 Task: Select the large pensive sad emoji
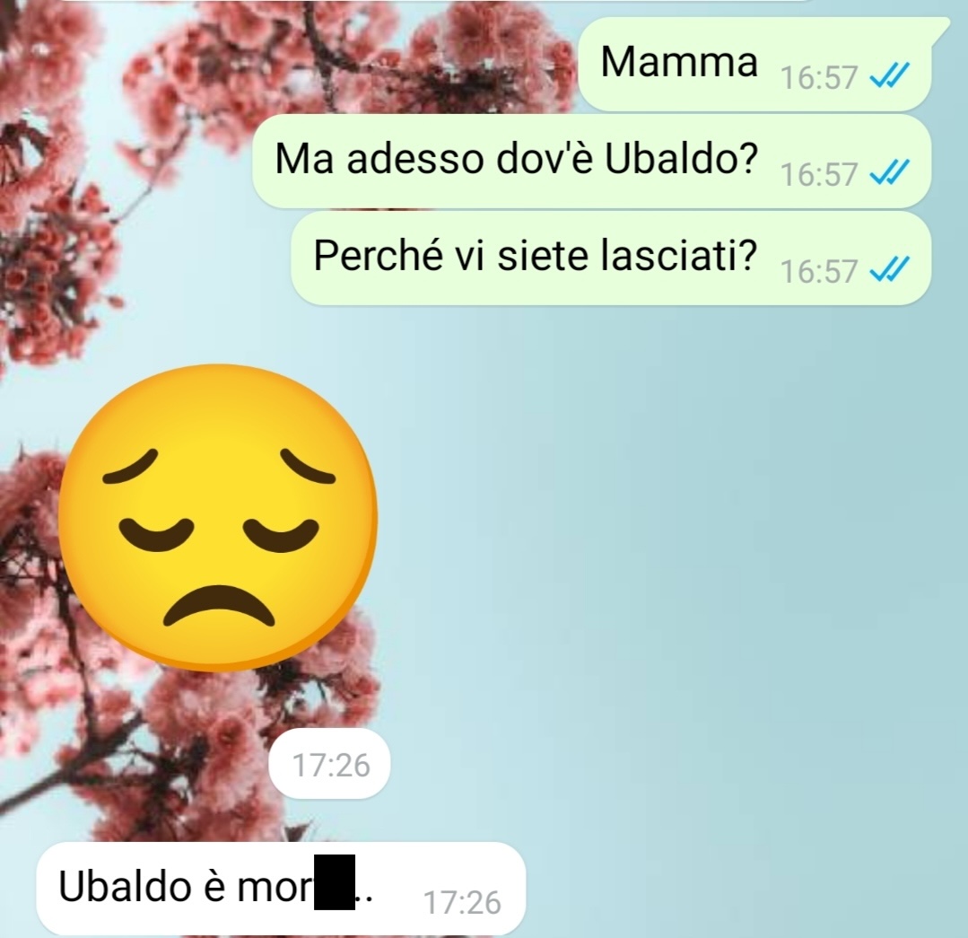tap(217, 518)
